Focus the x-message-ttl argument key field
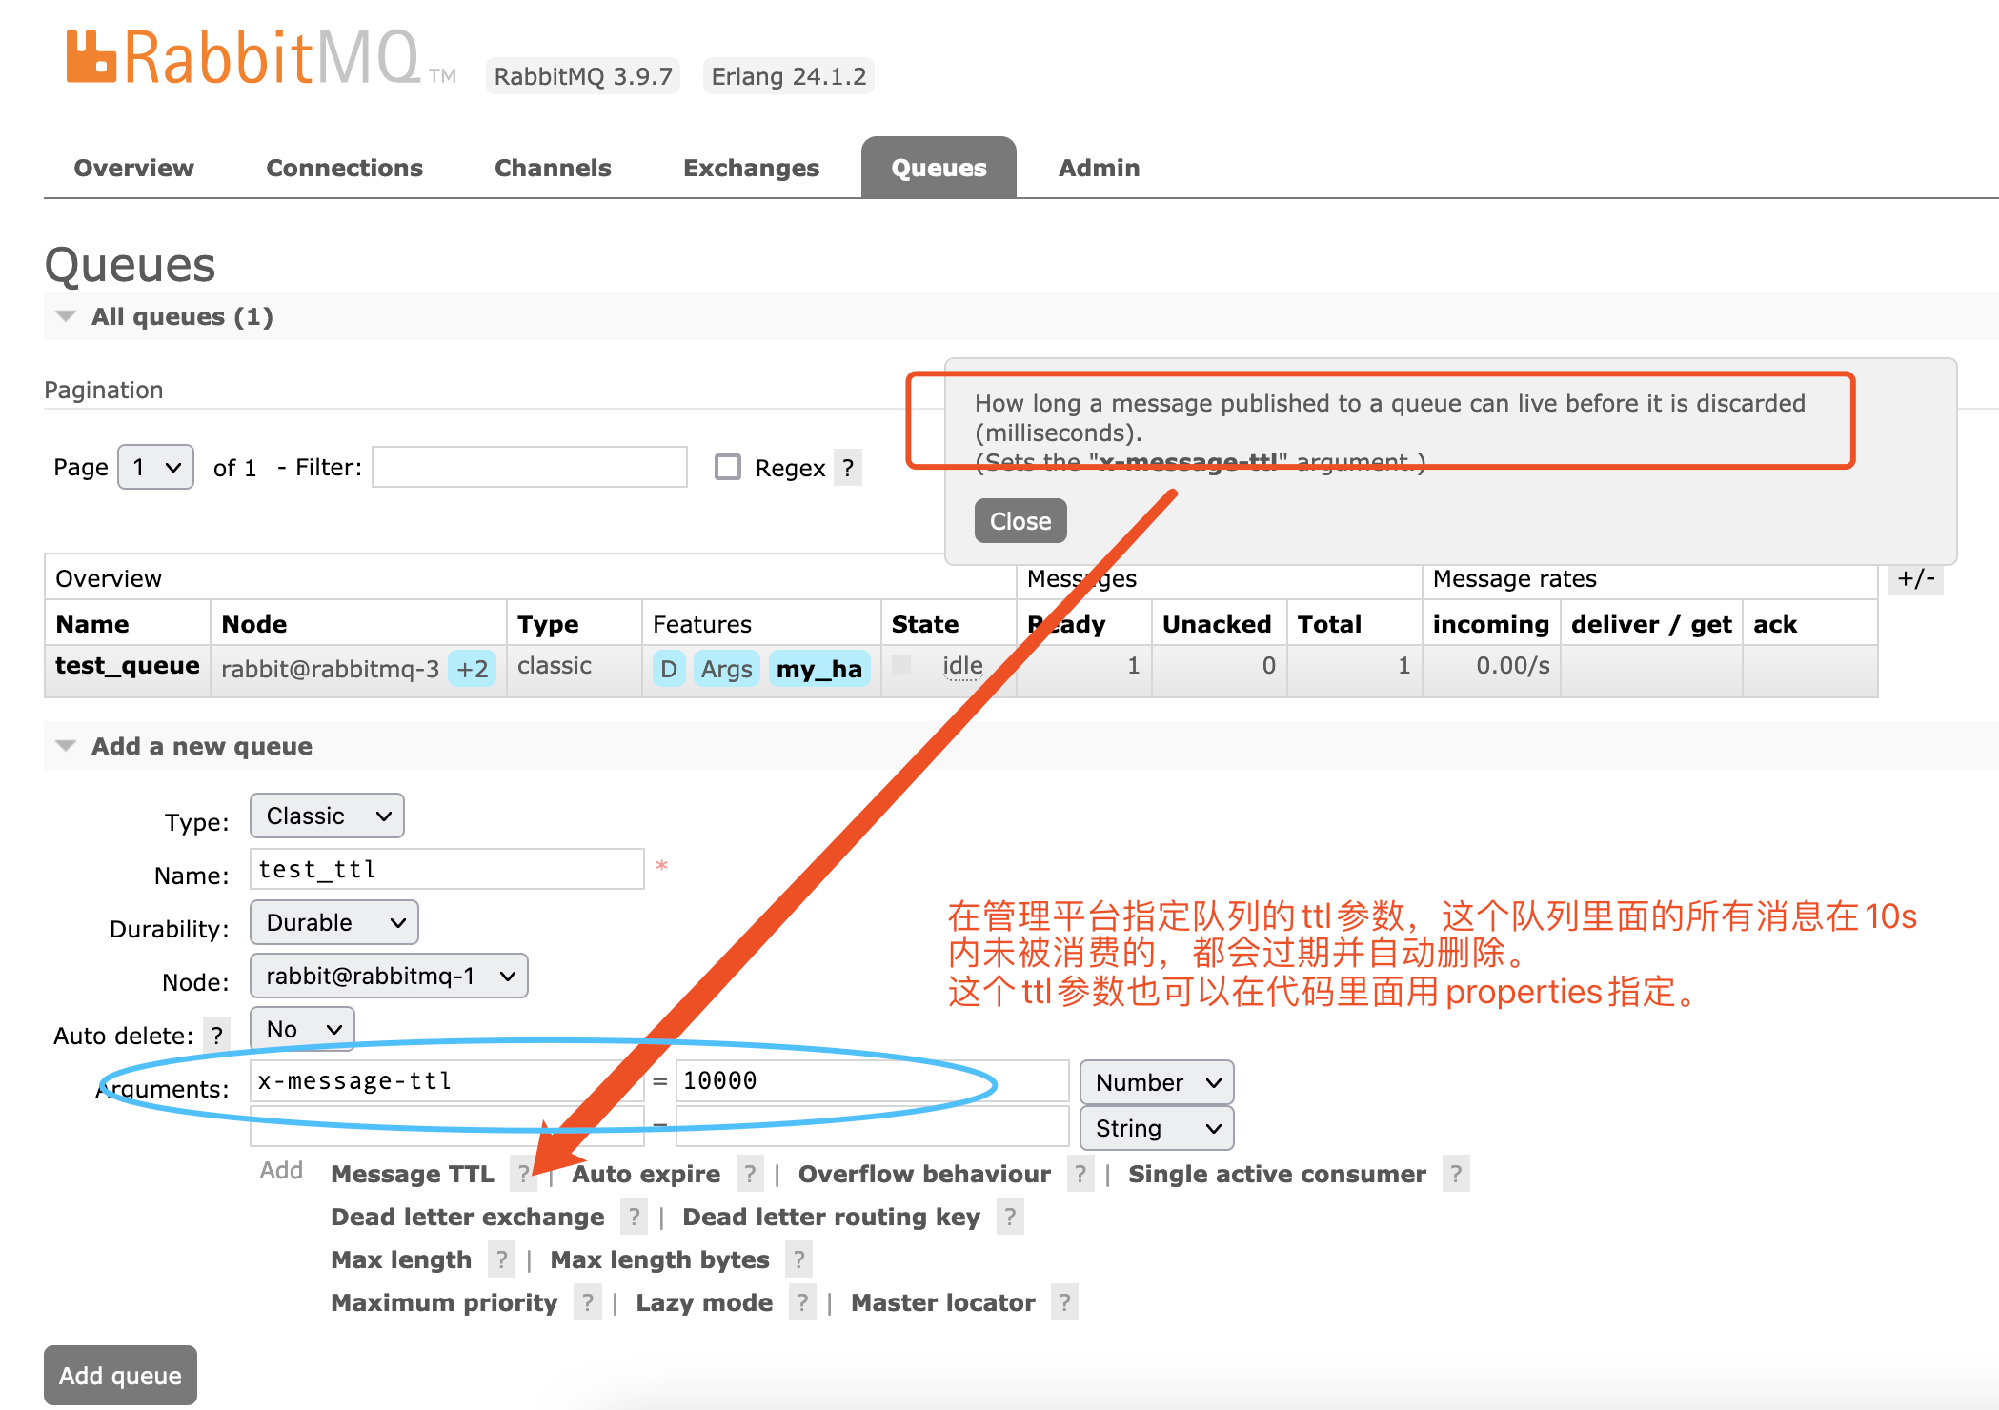This screenshot has width=1999, height=1410. (447, 1081)
